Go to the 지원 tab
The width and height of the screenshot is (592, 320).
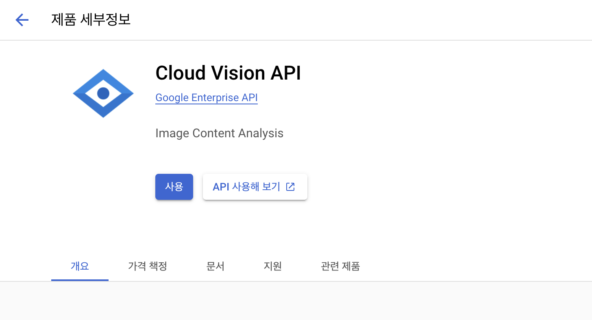(x=273, y=266)
